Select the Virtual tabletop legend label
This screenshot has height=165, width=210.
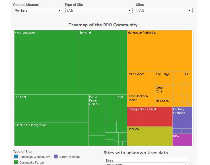[x=69, y=157]
